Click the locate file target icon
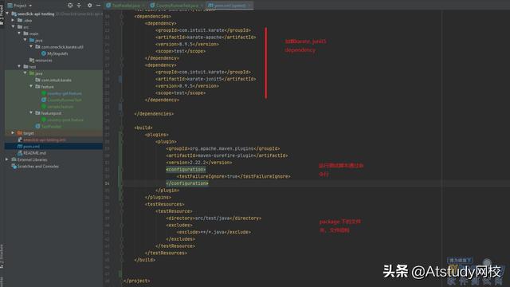The width and height of the screenshot is (510, 287). pyautogui.click(x=70, y=6)
